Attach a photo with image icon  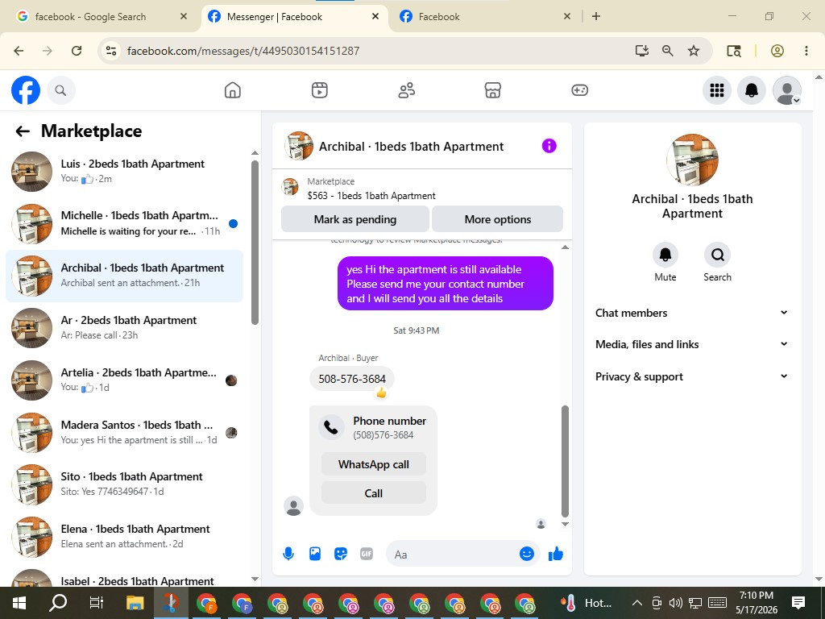315,554
